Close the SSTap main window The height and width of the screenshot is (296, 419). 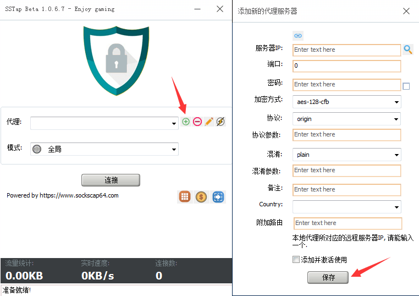pos(220,9)
